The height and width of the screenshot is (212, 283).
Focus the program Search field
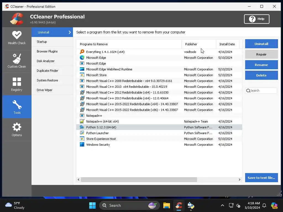point(261,91)
